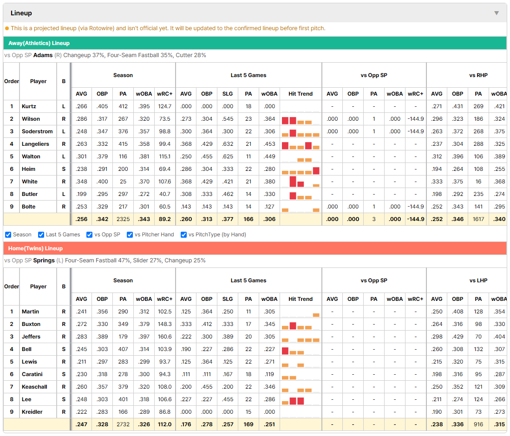Click Wilson's hit trend bar chart
The image size is (510, 436).
pos(300,119)
